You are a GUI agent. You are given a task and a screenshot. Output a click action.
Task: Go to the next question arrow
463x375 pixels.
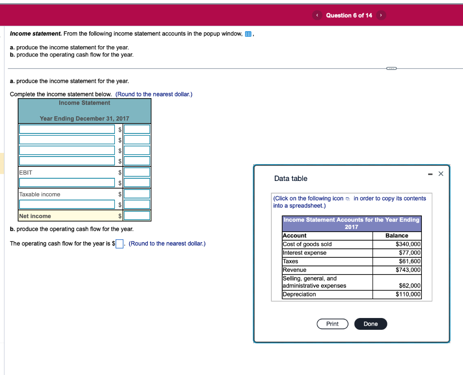pos(381,15)
